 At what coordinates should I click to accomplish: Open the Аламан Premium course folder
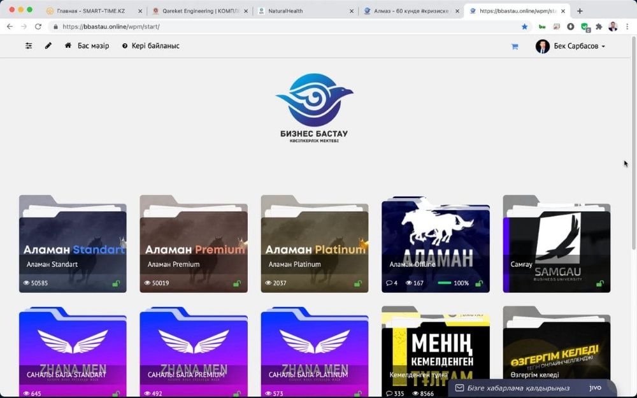(194, 244)
